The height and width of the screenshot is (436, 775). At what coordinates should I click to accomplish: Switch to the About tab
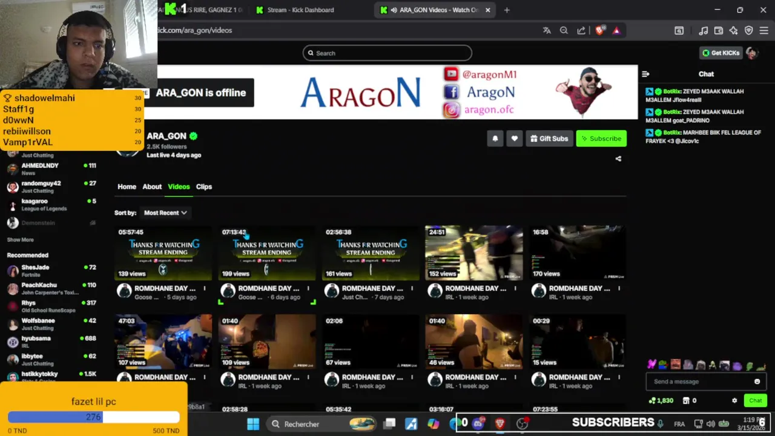click(x=152, y=187)
